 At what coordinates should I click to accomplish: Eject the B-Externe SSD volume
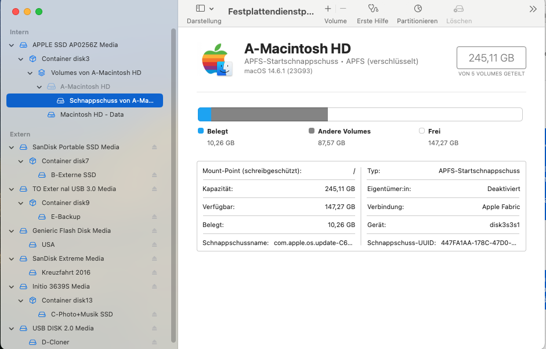(x=154, y=175)
